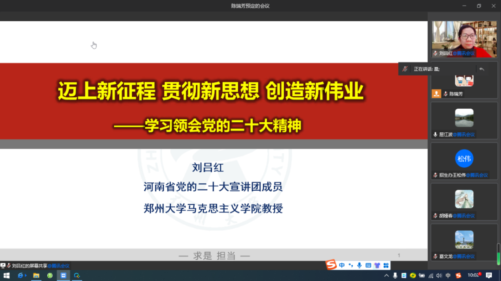Image resolution: width=501 pixels, height=281 pixels.
Task: Select participant tile 葛文龙
Action: [x=464, y=241]
